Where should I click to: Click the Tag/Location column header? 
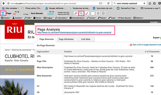pos(43,52)
